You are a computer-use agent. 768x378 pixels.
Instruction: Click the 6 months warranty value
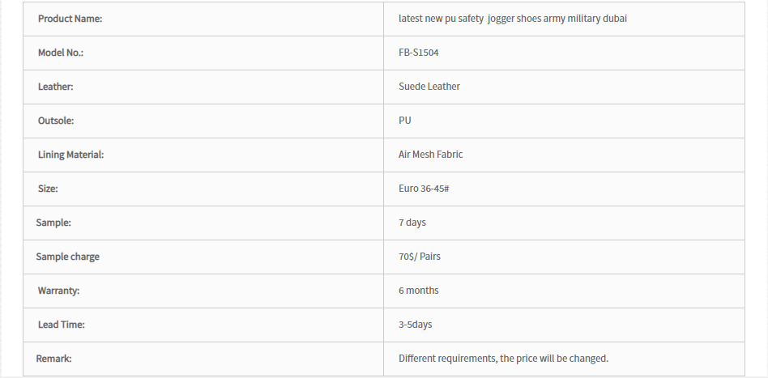[418, 291]
